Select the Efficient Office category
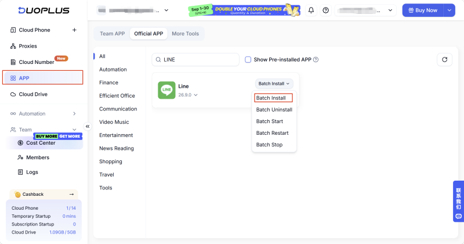464x244 pixels. [x=117, y=96]
